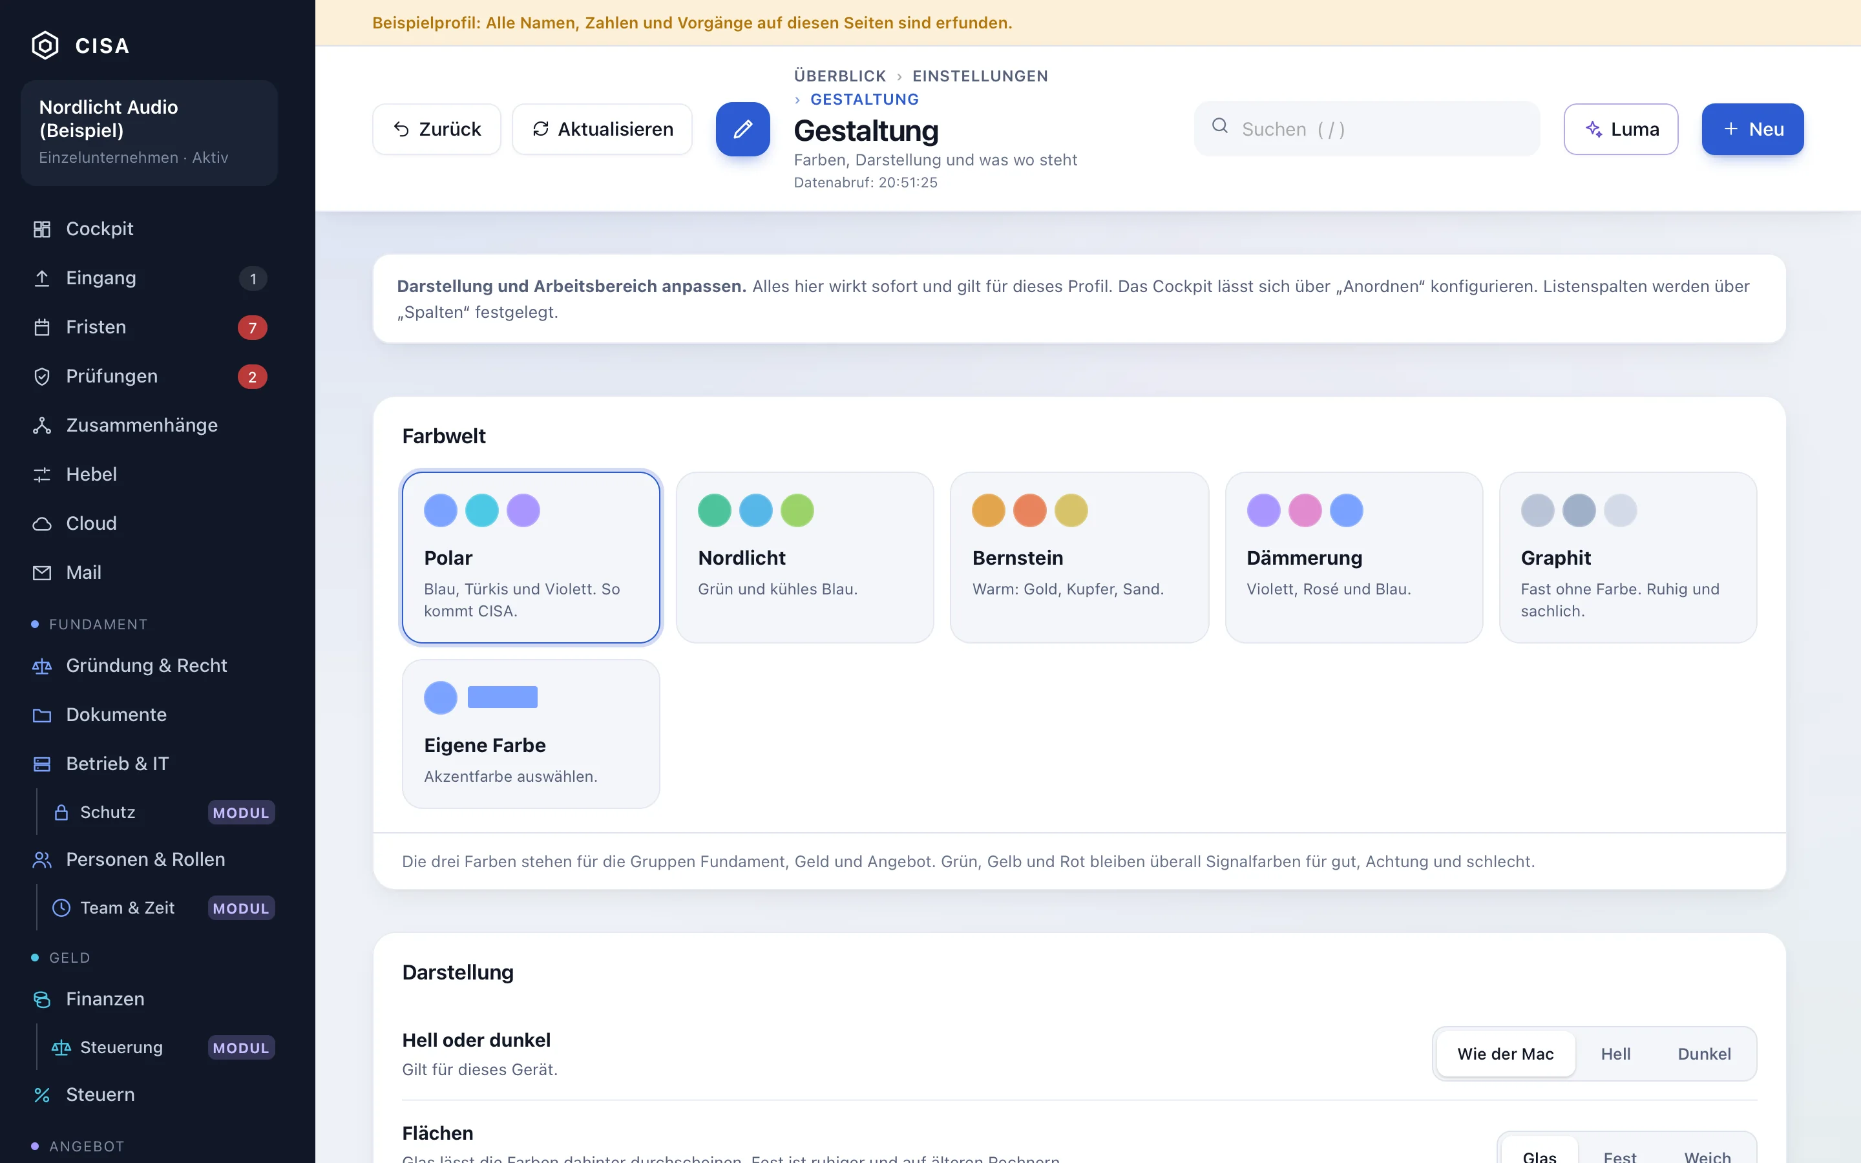
Task: Click Gestaltung in the breadcrumb
Action: (865, 100)
